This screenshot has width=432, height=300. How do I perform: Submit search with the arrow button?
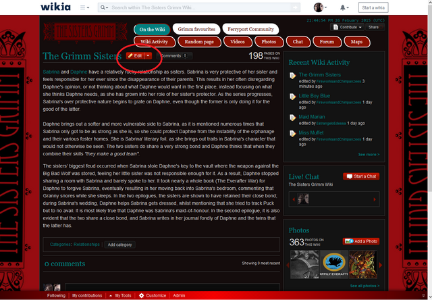tap(295, 7)
